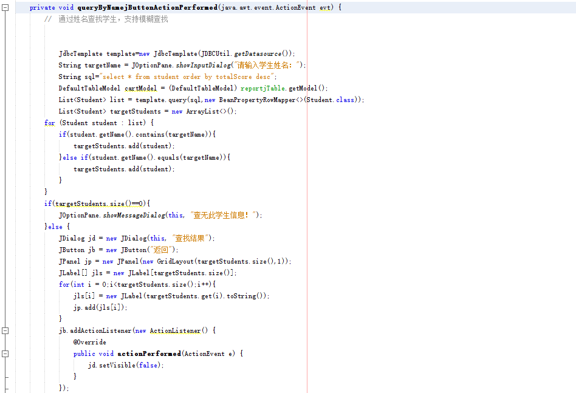
Task: Click the SQL string select * from student
Action: point(187,77)
